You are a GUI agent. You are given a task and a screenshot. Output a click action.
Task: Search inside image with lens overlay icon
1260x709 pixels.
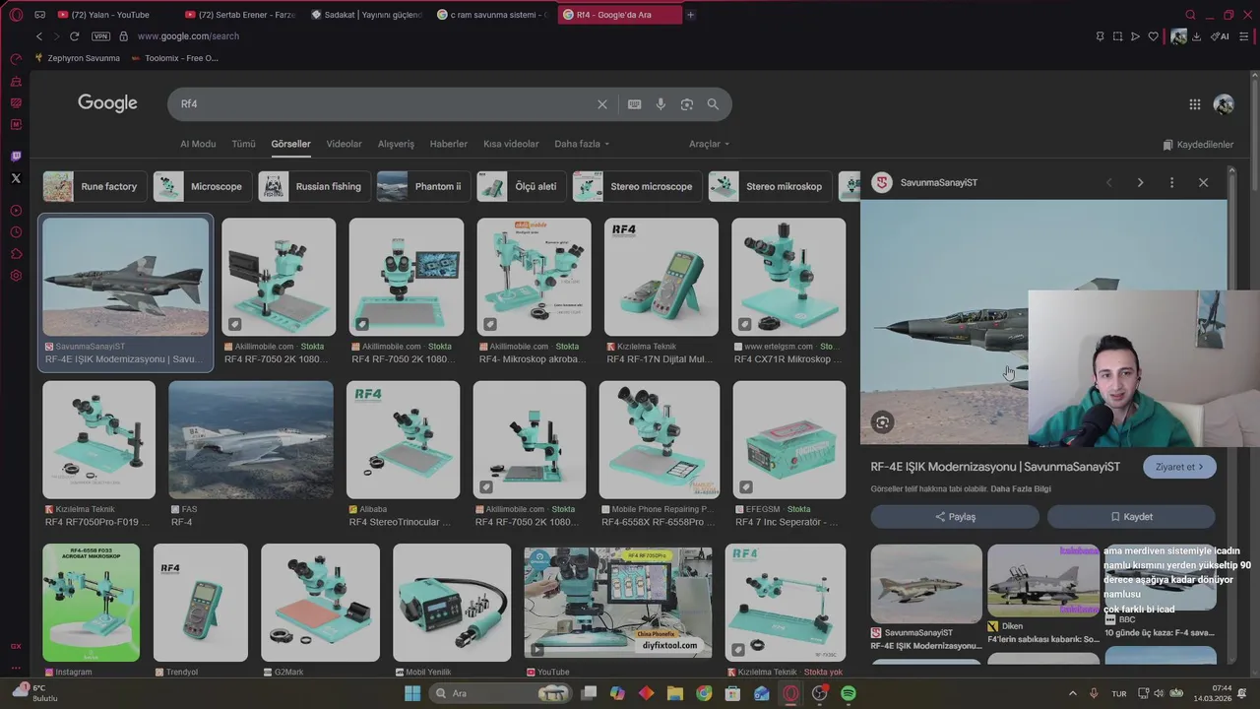point(882,422)
